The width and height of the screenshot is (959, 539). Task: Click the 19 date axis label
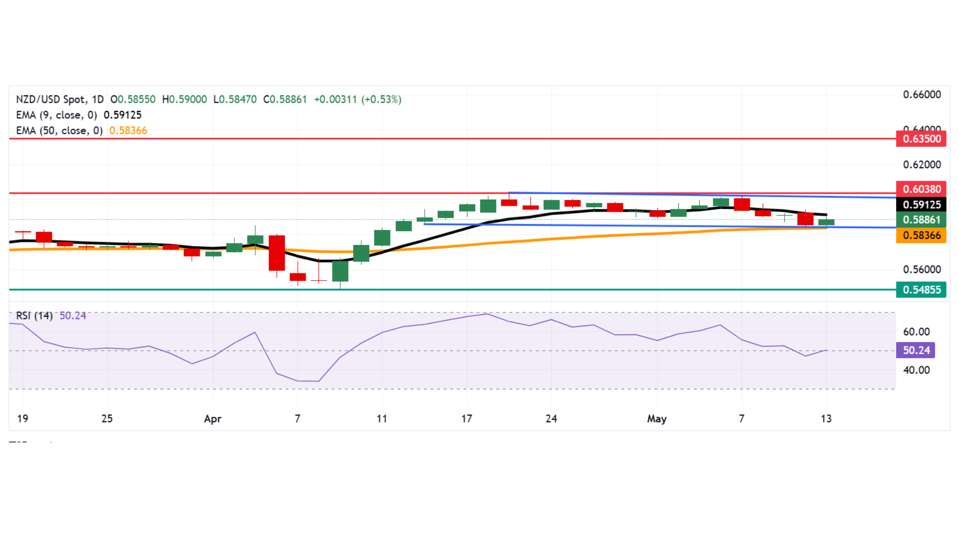(x=22, y=419)
